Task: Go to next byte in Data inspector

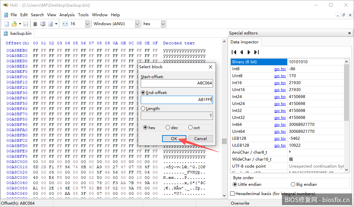Action: click(249, 52)
